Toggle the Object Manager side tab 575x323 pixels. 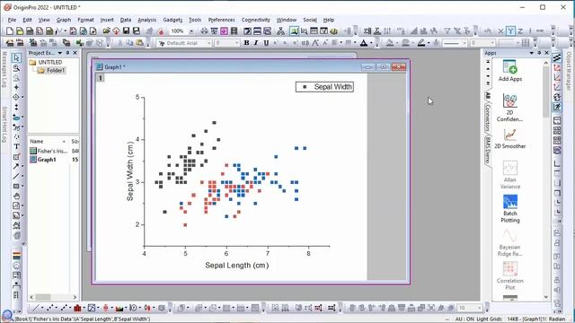click(569, 71)
